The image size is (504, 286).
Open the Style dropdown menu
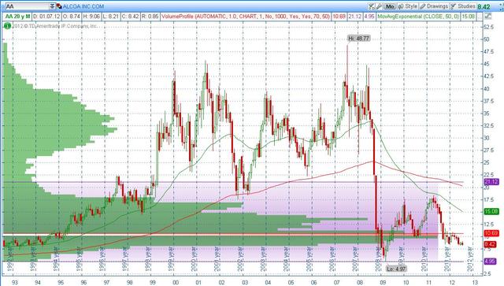(408, 6)
